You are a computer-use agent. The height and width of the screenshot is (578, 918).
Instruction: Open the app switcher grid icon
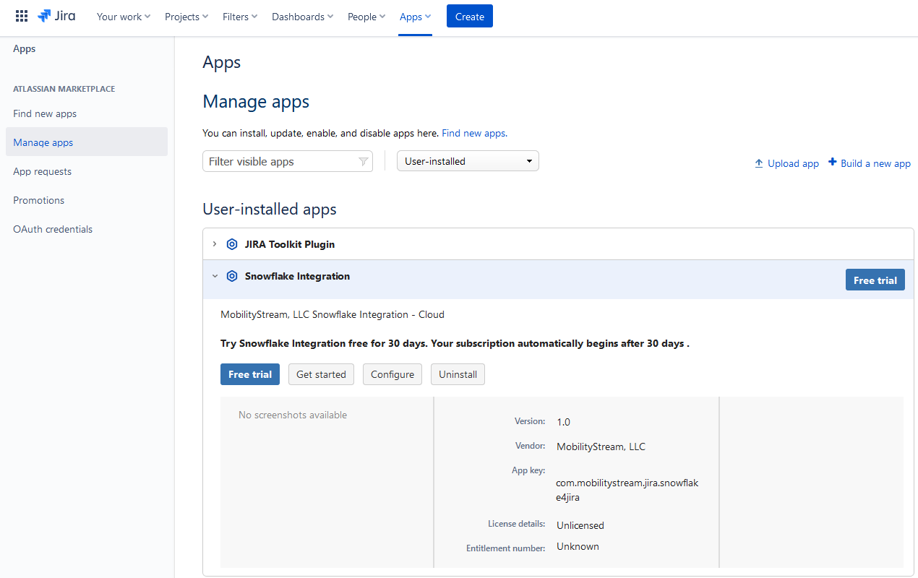coord(22,16)
